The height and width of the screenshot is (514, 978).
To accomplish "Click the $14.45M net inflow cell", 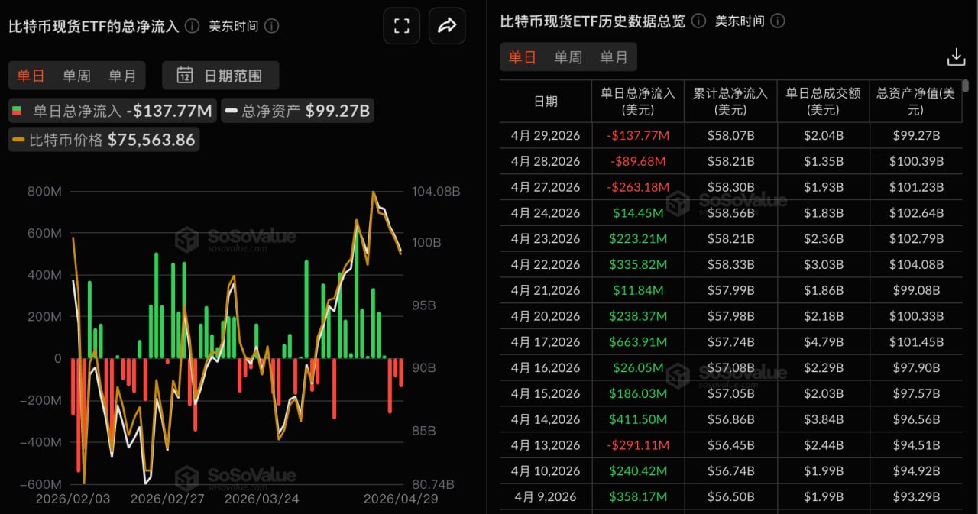I will [638, 213].
